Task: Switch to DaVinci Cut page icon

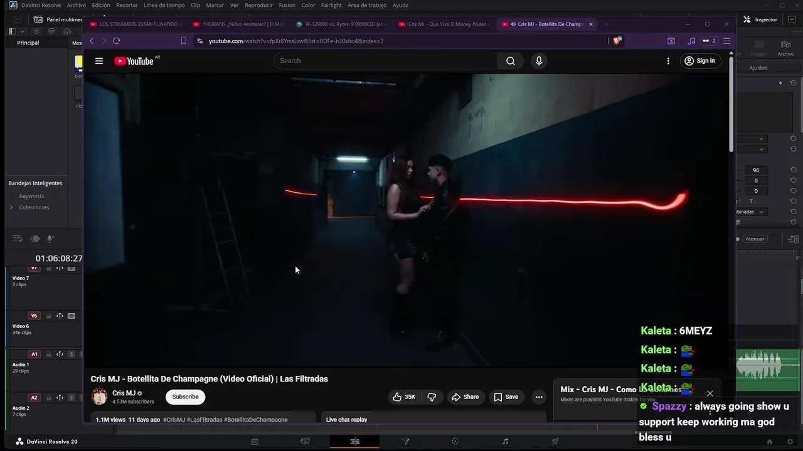Action: pos(305,442)
